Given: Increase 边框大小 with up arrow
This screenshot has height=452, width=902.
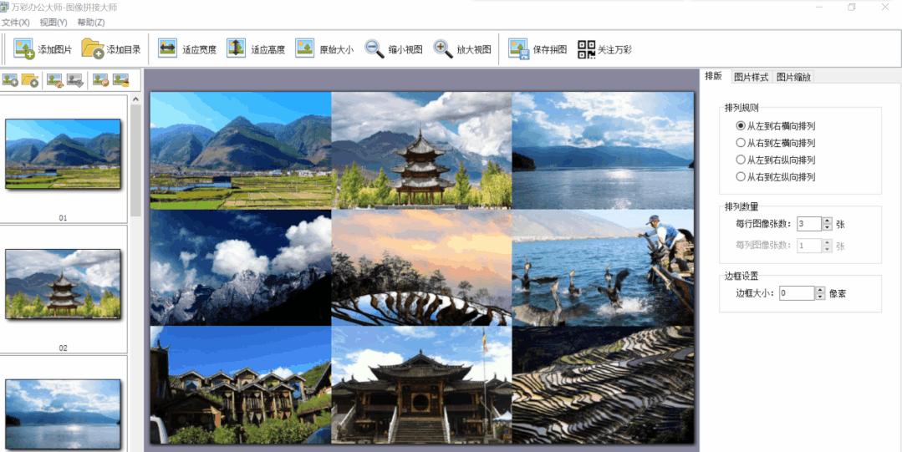Looking at the screenshot, I should (820, 290).
